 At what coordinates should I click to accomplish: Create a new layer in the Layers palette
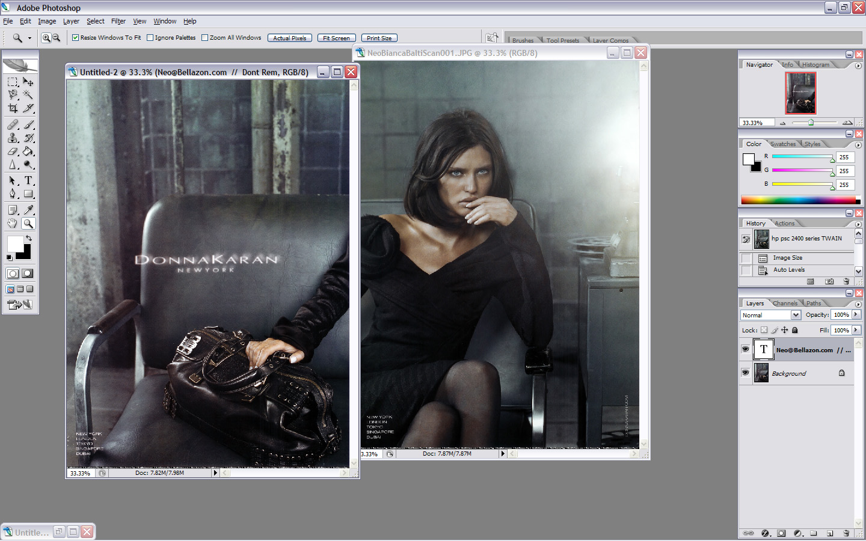(830, 533)
